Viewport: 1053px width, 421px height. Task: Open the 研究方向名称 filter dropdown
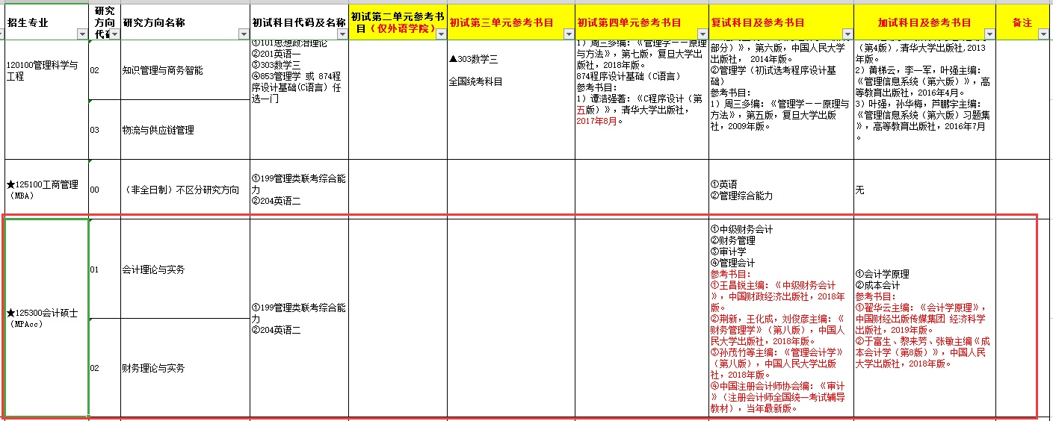pos(244,34)
